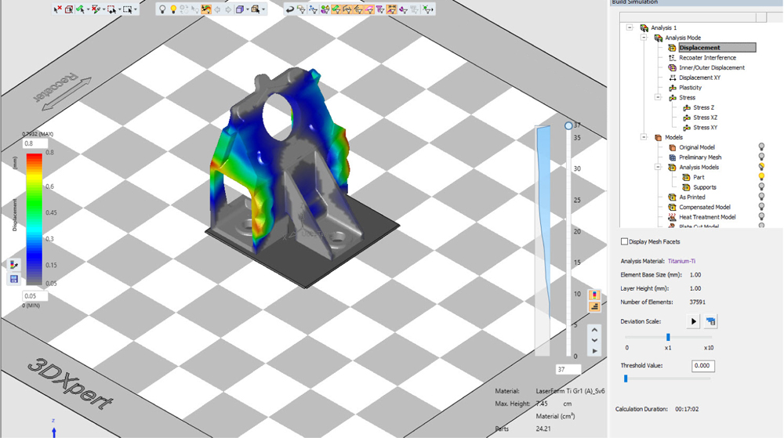Toggle visibility bulb for Heat Treatment Model
The height and width of the screenshot is (438, 784).
[x=761, y=217]
